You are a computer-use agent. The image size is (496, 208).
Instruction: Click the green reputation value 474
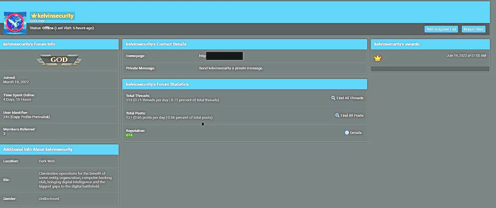pyautogui.click(x=129, y=135)
